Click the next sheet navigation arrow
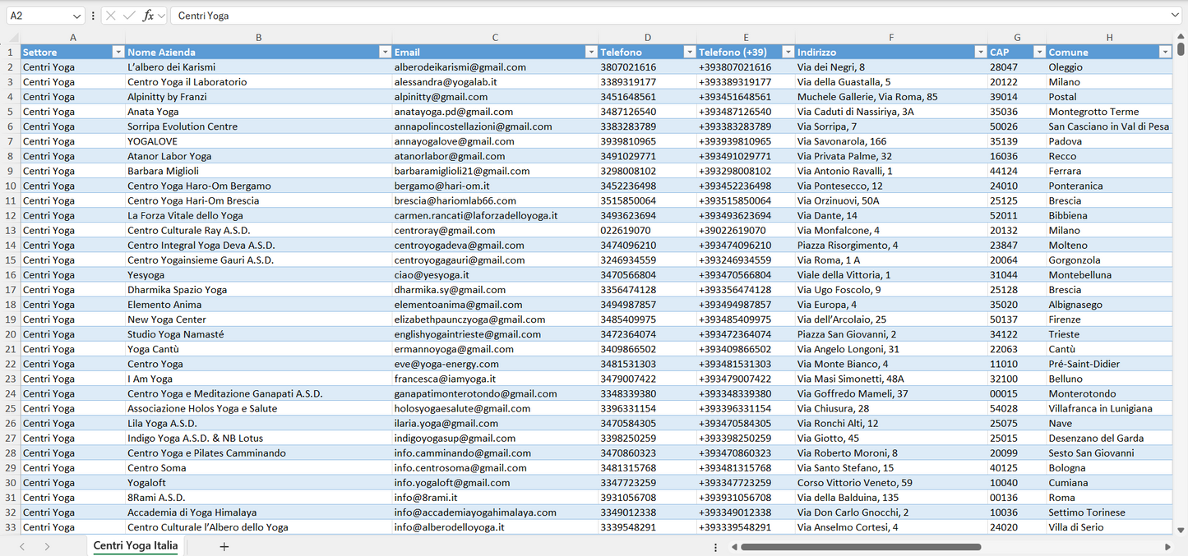Image resolution: width=1188 pixels, height=556 pixels. 47,546
